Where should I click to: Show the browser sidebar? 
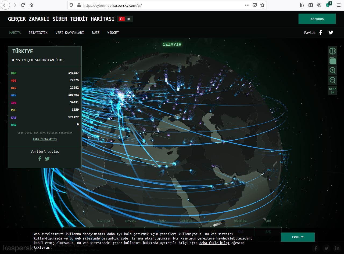pyautogui.click(x=311, y=5)
